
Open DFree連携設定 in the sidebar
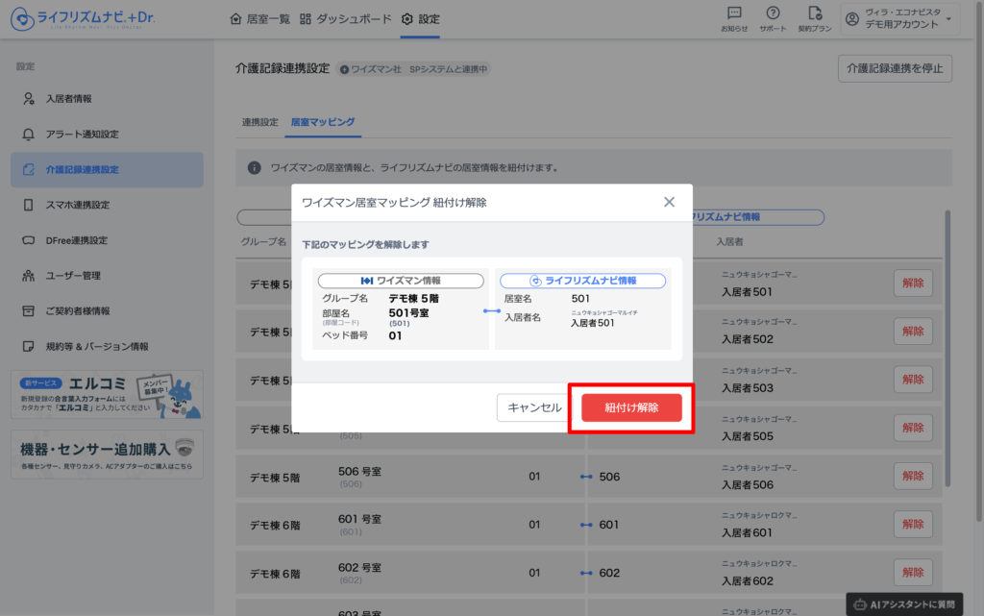click(x=77, y=240)
